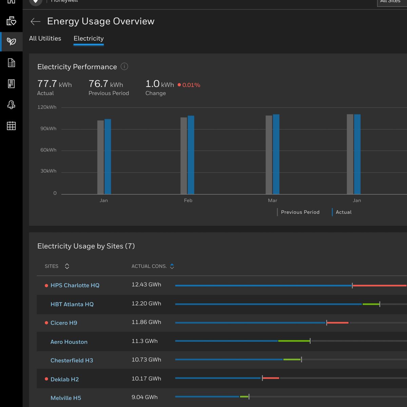
Task: Select the Electricity tab
Action: pyautogui.click(x=89, y=39)
